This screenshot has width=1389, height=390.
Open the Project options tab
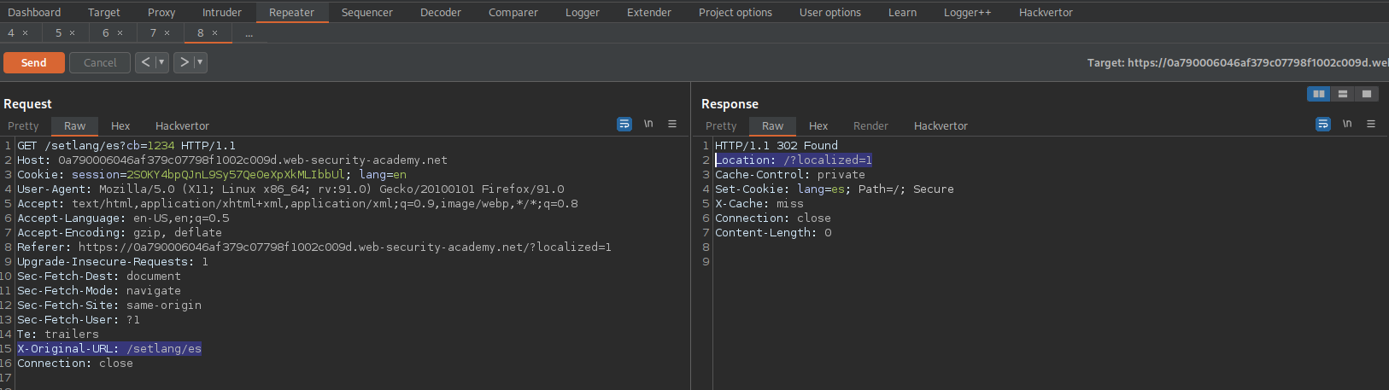click(736, 12)
